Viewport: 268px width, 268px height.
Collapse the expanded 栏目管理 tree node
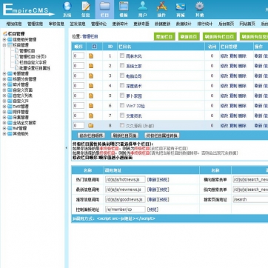pos(4,45)
